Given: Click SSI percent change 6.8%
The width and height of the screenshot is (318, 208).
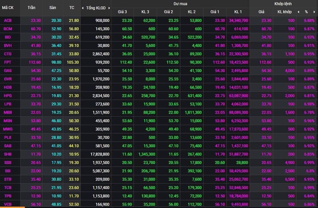Looking at the screenshot, I should pyautogui.click(x=310, y=171).
